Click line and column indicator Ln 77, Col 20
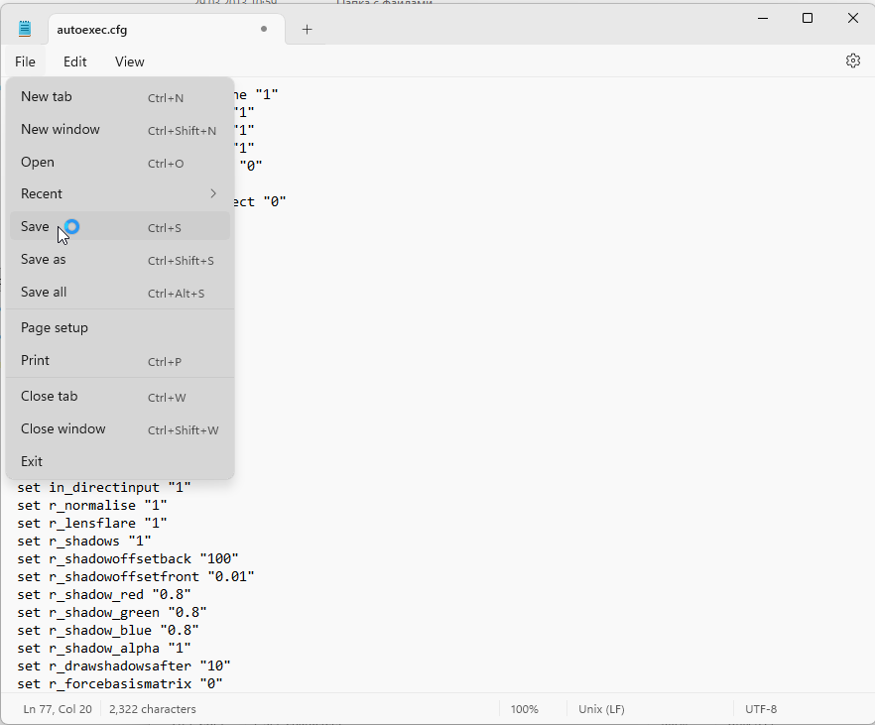The image size is (875, 725). click(58, 709)
